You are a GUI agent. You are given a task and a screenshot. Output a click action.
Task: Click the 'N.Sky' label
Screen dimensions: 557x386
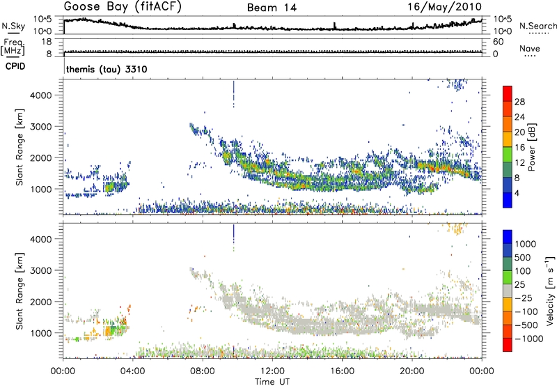click(13, 26)
